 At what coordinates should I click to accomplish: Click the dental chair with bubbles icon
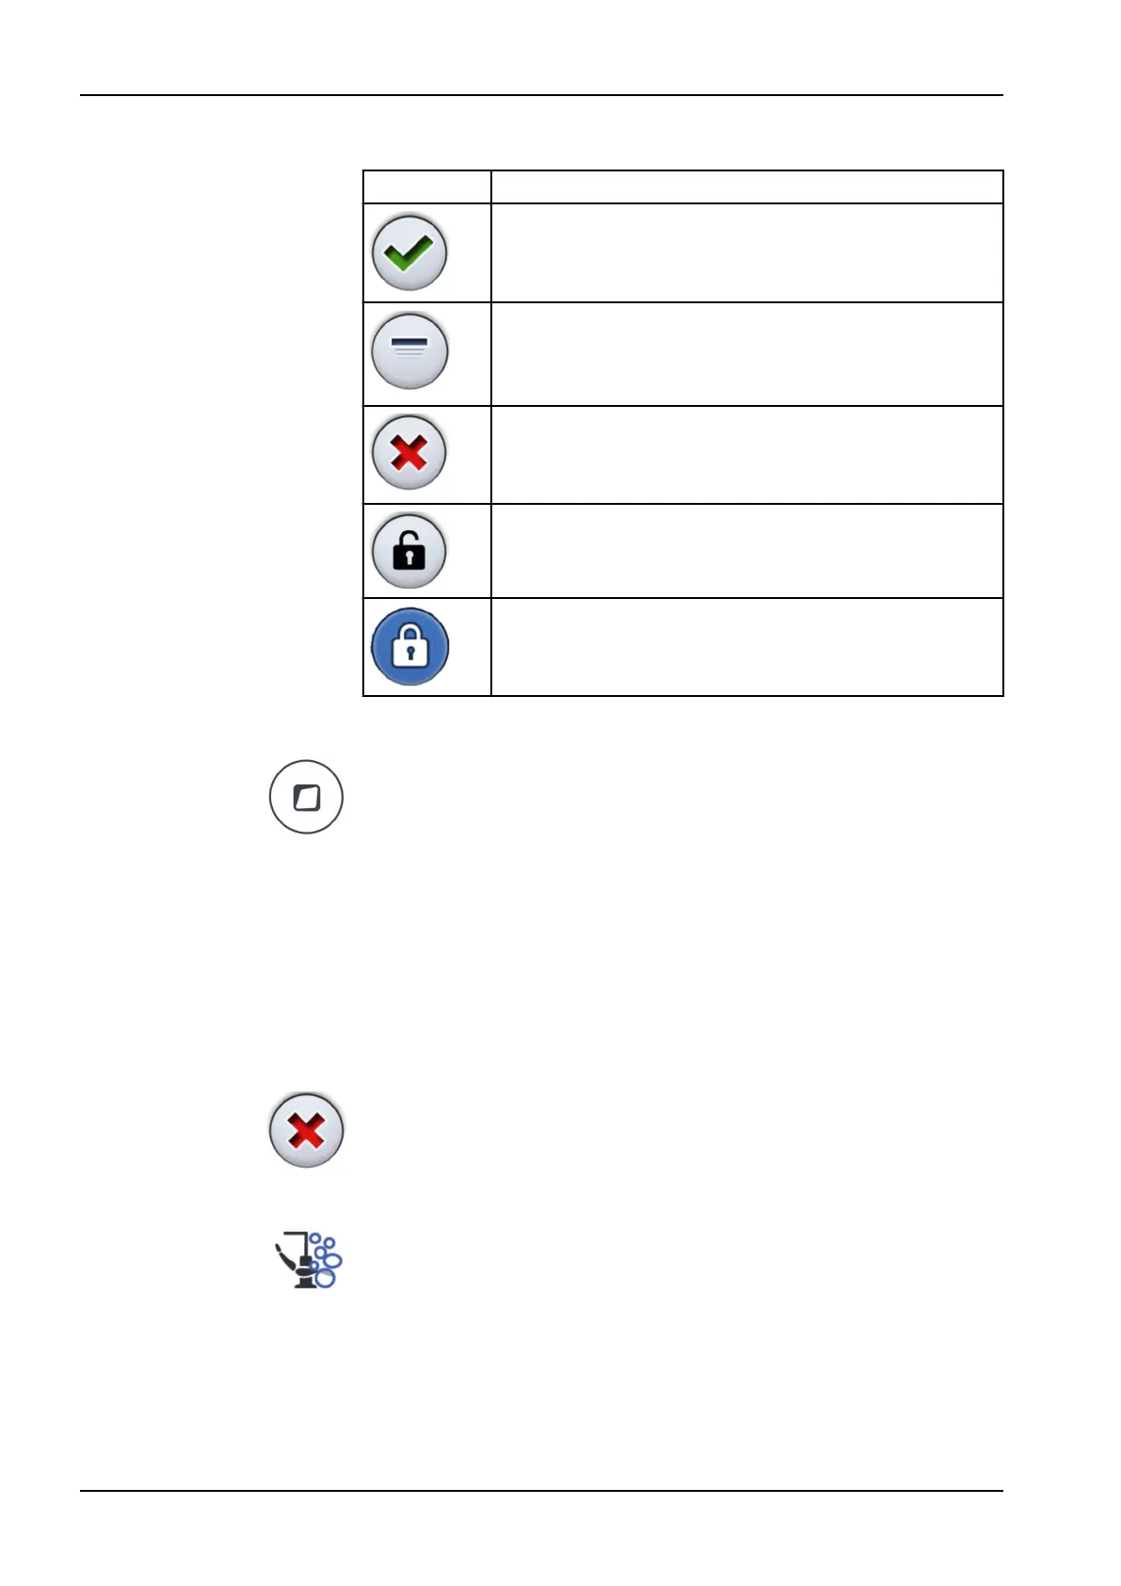pos(309,1260)
